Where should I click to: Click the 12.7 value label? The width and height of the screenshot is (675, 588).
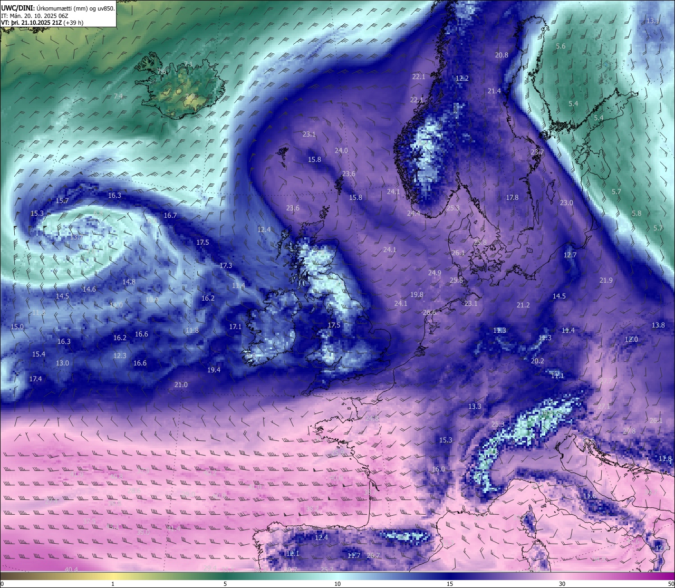(570, 255)
